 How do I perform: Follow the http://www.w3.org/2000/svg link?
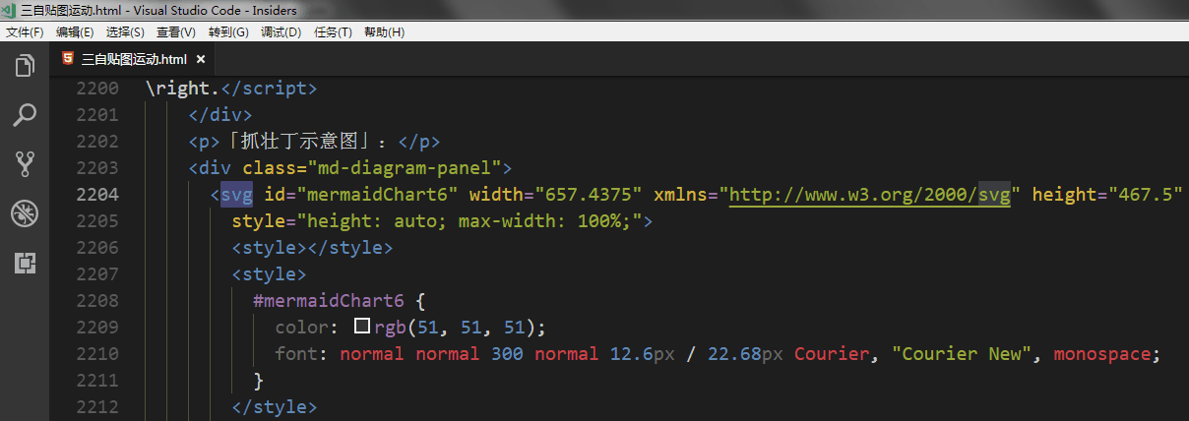(870, 194)
